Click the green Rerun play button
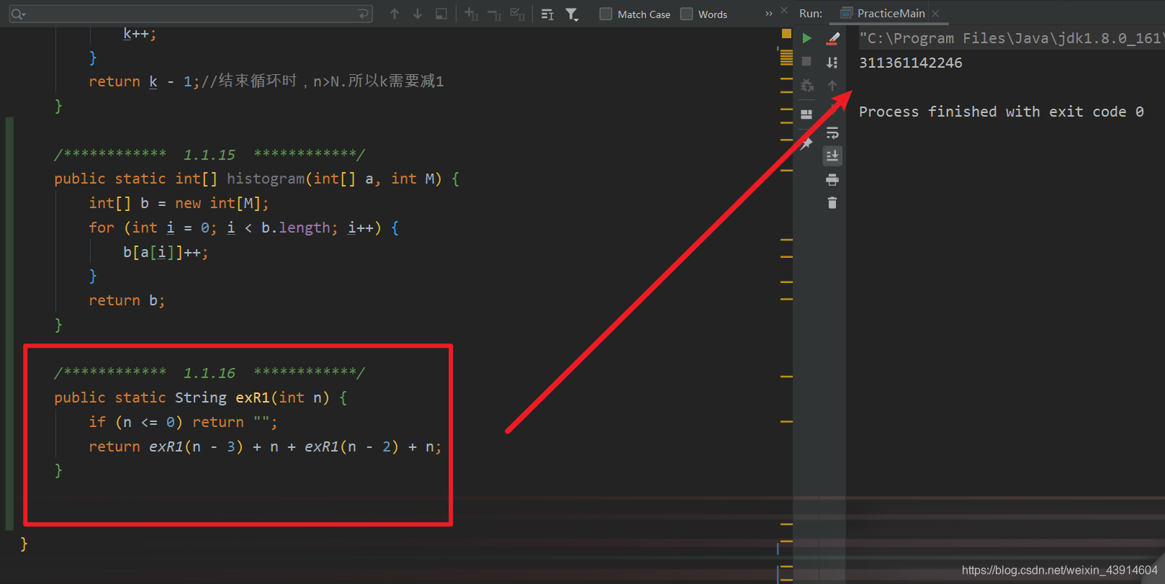 click(807, 38)
